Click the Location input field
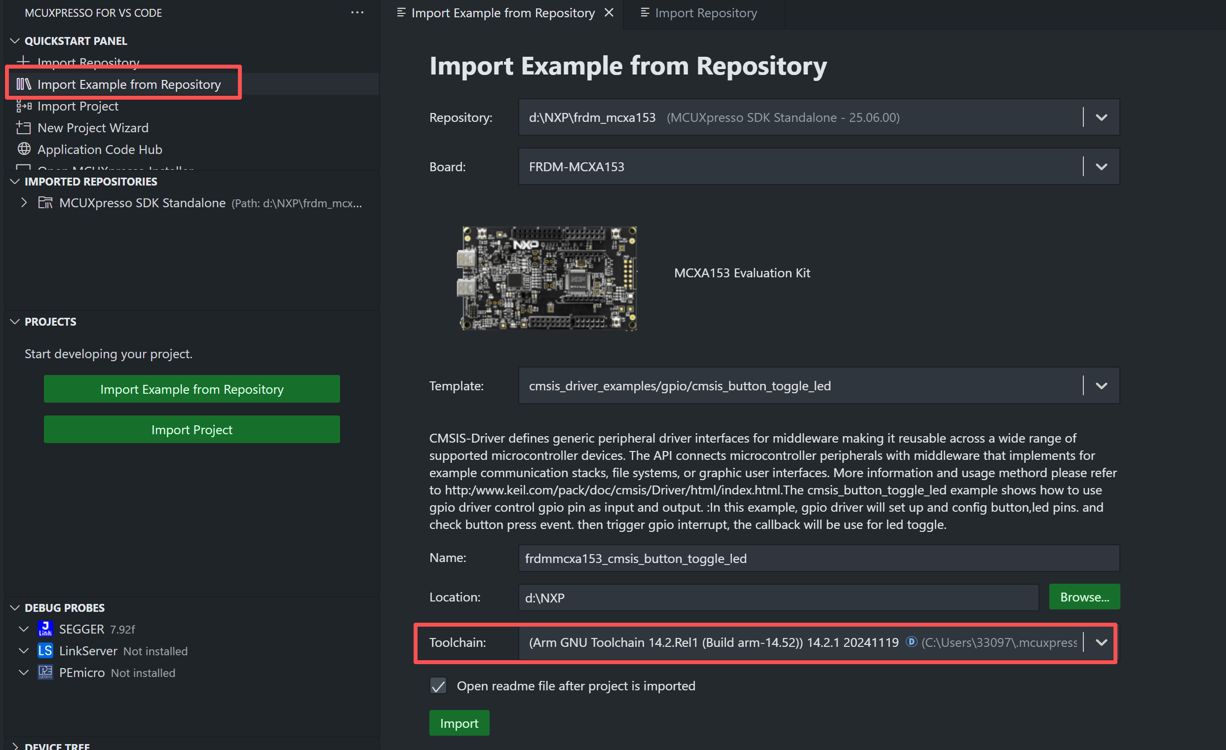The width and height of the screenshot is (1226, 750). [x=778, y=598]
